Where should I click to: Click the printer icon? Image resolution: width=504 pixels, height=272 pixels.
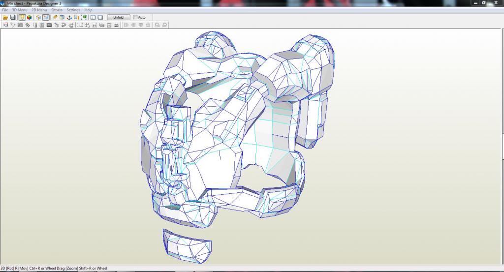pyautogui.click(x=116, y=25)
